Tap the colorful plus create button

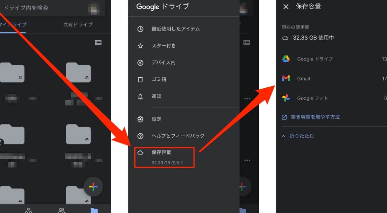(x=93, y=187)
